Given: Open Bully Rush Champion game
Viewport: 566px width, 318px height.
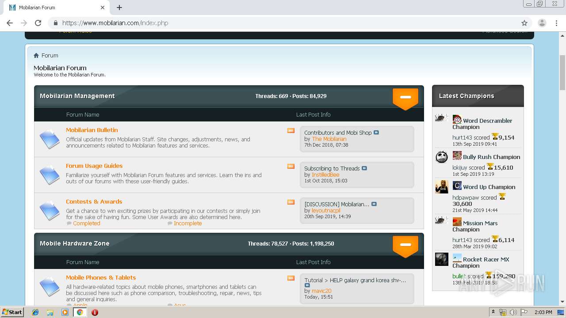Looking at the screenshot, I should [x=492, y=157].
